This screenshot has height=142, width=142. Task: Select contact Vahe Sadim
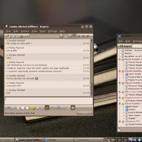tap(135, 115)
